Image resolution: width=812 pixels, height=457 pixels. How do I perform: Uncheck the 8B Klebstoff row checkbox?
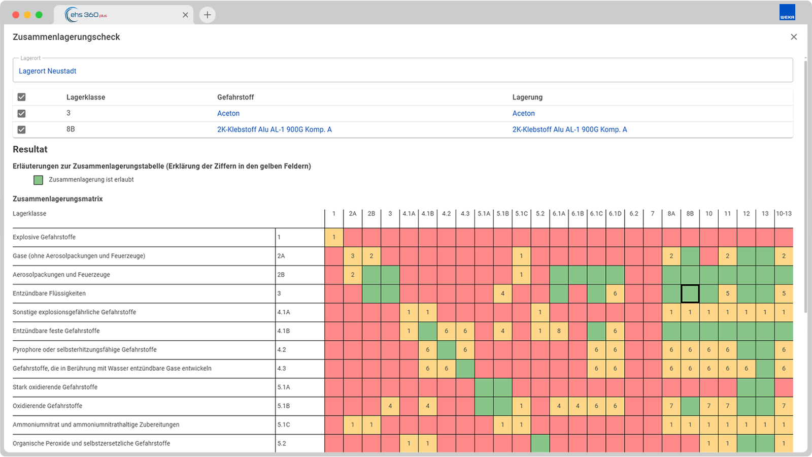(21, 129)
